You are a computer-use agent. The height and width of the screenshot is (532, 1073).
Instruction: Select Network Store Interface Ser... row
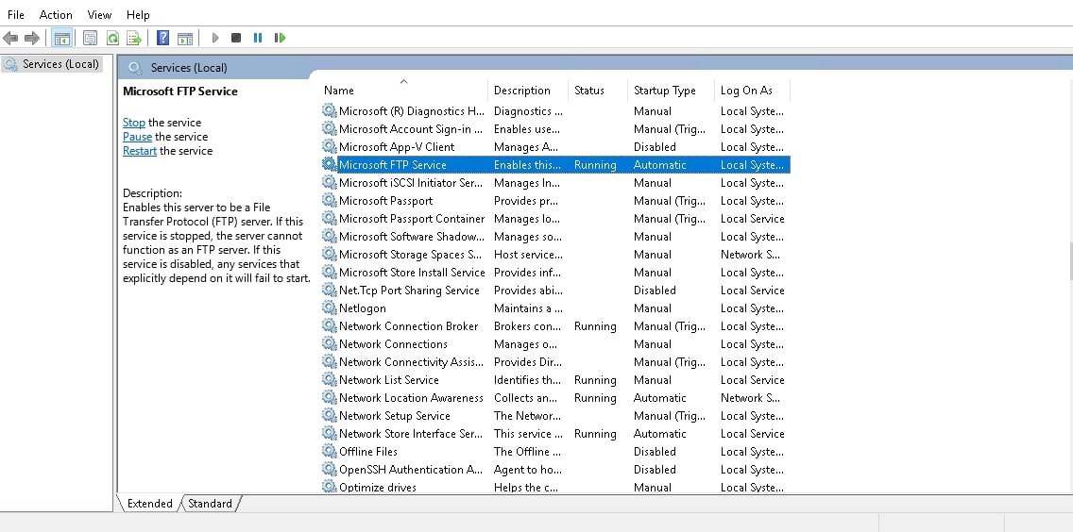tap(555, 434)
